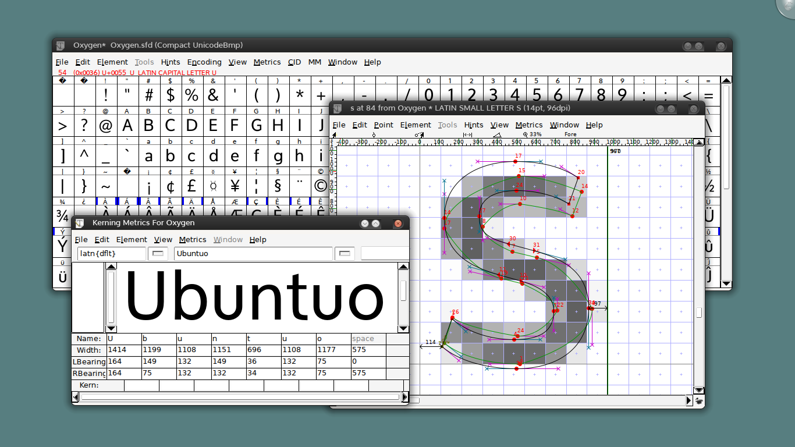Close the Kerning Metrics For Oxygen window
Screen dimensions: 795x447
coord(398,223)
